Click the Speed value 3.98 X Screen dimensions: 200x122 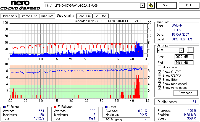point(191,118)
